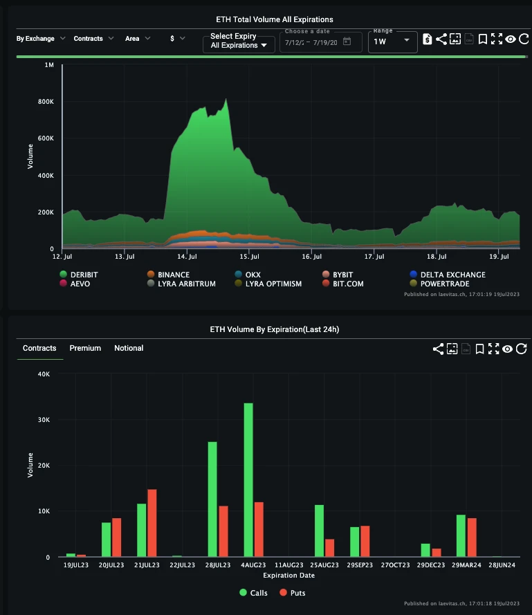Toggle LYRA OPTIMISM series in legend
532x615 pixels.
coord(268,284)
